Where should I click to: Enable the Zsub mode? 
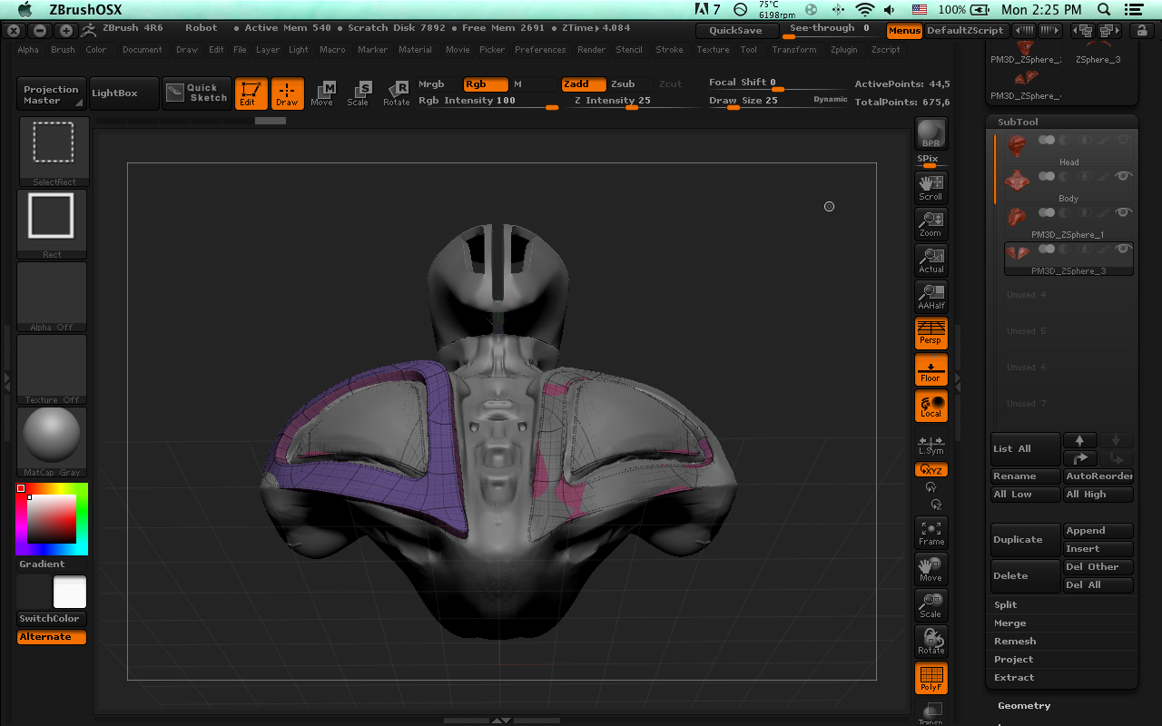[623, 84]
